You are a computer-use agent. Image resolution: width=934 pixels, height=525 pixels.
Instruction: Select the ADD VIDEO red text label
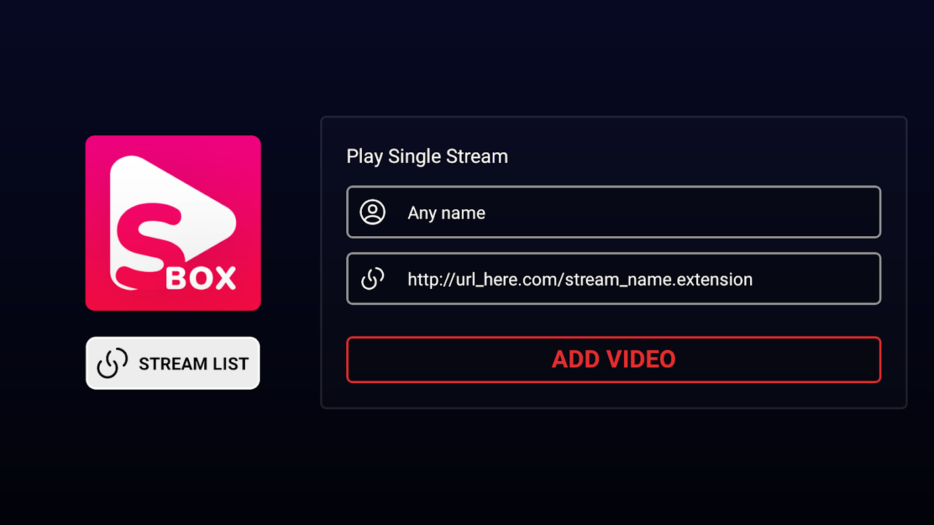(613, 360)
